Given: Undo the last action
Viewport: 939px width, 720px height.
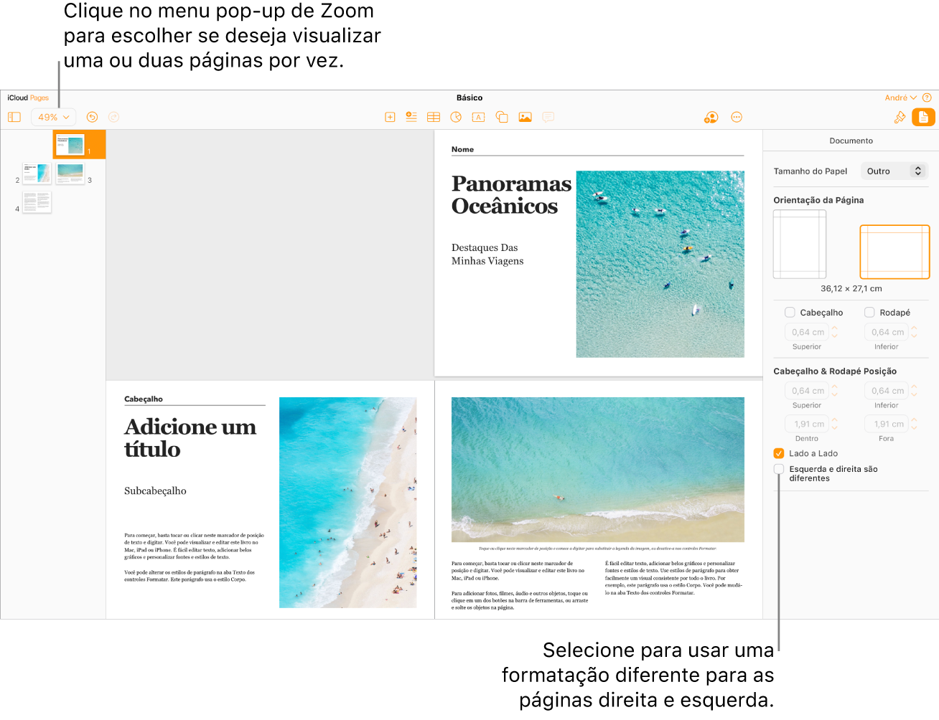Looking at the screenshot, I should (92, 117).
